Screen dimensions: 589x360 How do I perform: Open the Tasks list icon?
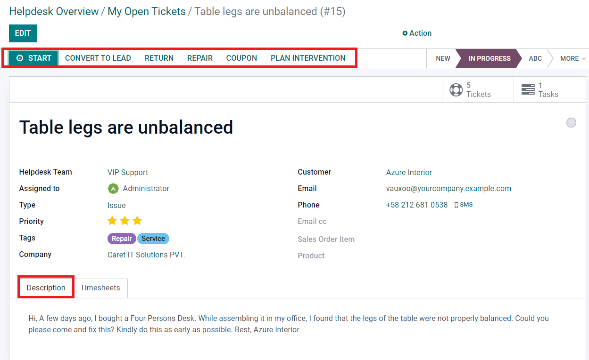tap(528, 89)
